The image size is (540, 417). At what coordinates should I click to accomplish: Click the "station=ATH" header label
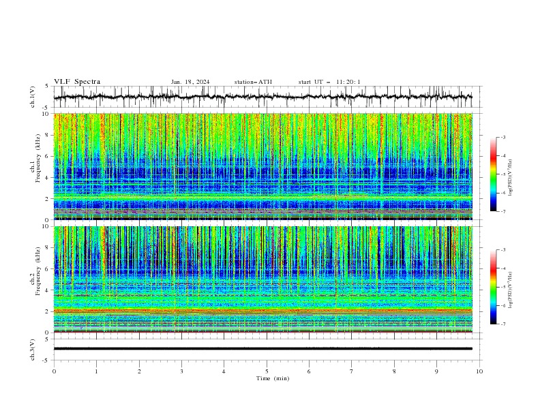click(x=253, y=82)
